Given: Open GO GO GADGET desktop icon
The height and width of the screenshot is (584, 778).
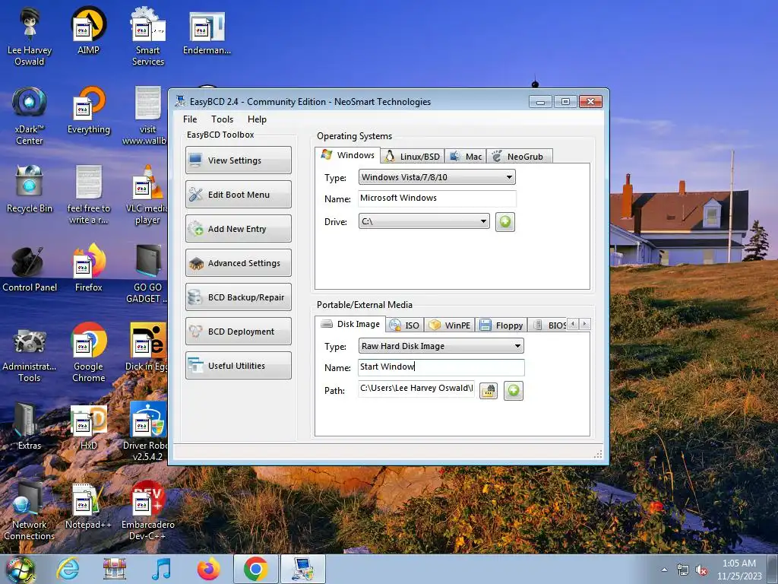Looking at the screenshot, I should (147, 273).
